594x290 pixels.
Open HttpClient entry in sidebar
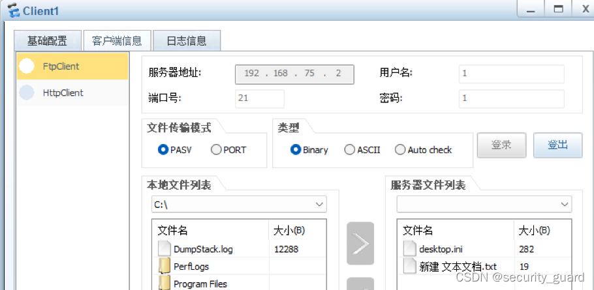72,93
